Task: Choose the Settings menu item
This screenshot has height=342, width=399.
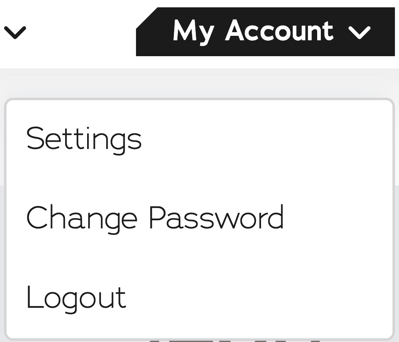Action: [x=84, y=139]
